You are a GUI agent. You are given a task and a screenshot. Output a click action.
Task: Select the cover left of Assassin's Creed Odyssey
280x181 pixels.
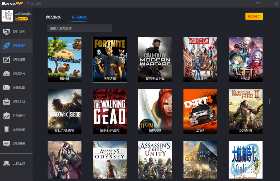click(65, 160)
